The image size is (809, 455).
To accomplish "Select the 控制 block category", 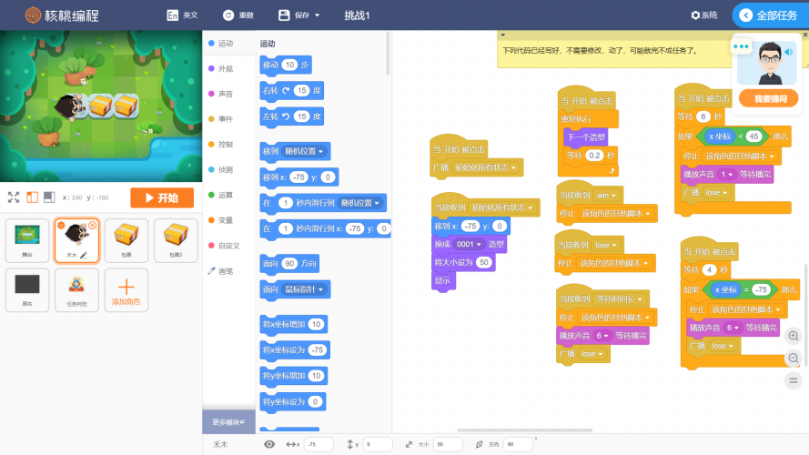I will [224, 144].
